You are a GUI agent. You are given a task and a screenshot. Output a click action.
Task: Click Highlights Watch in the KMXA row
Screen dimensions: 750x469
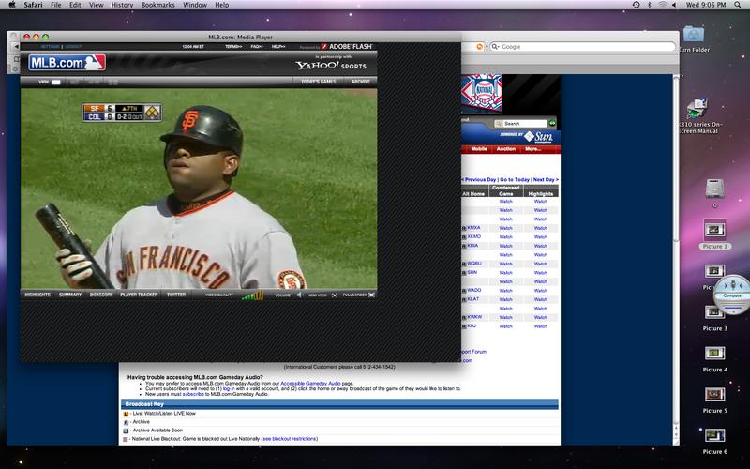[x=541, y=228]
